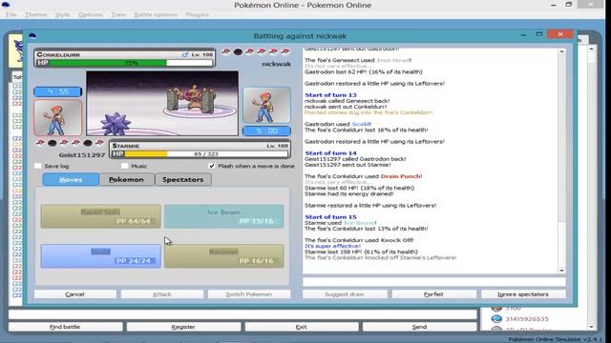Screen dimensions: 611x343
Task: Click the fifth (fainted) pokeball in Geist151297's team
Action: tap(88, 143)
